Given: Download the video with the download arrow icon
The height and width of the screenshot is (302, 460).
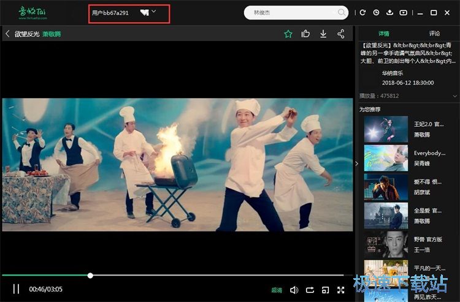Looking at the screenshot, I should (x=323, y=34).
